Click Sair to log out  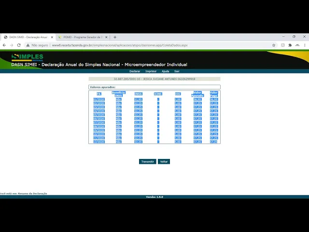[x=177, y=71]
